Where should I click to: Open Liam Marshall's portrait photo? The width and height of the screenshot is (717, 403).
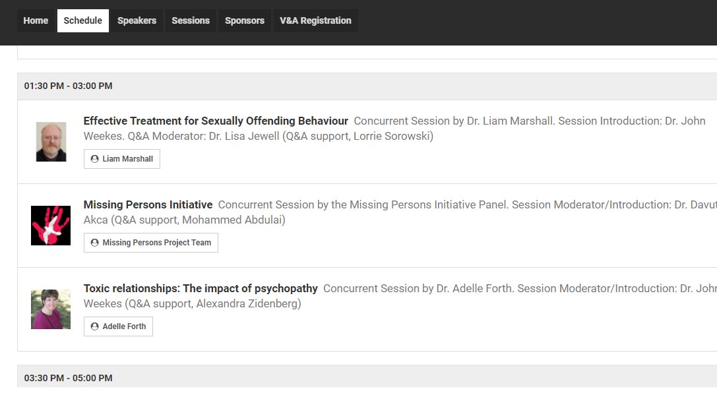(51, 142)
